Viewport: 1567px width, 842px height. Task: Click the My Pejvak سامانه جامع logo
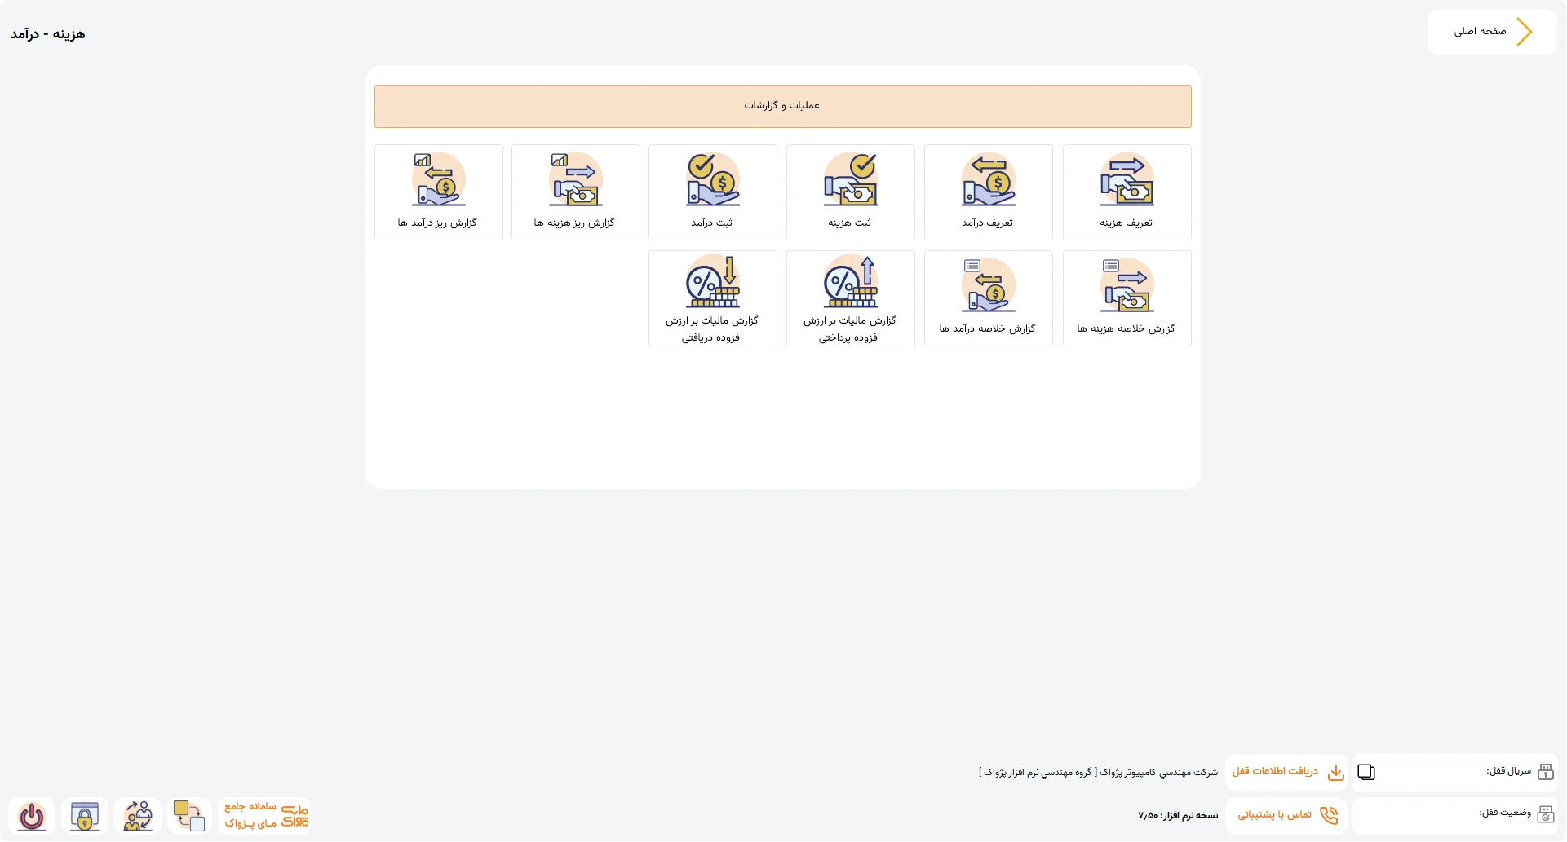click(x=265, y=815)
